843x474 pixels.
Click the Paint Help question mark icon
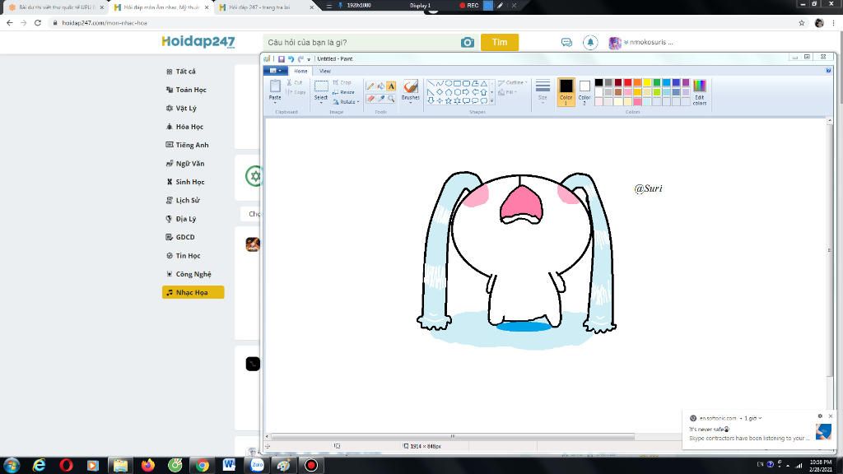828,71
